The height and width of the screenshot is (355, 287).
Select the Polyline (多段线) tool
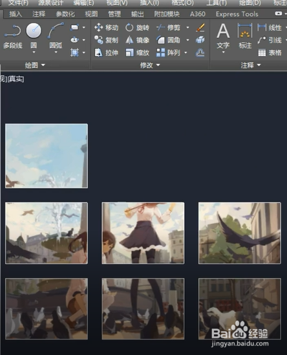(x=13, y=36)
